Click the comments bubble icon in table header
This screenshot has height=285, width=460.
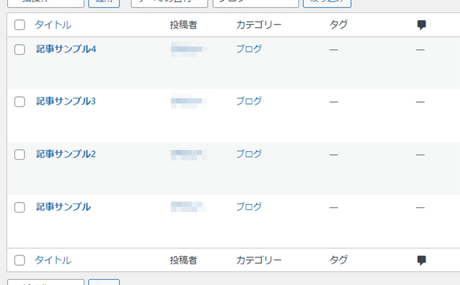pos(422,25)
